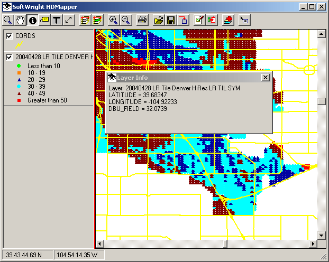Click the cursor with list icon
The height and width of the screenshot is (262, 329).
coord(244,20)
